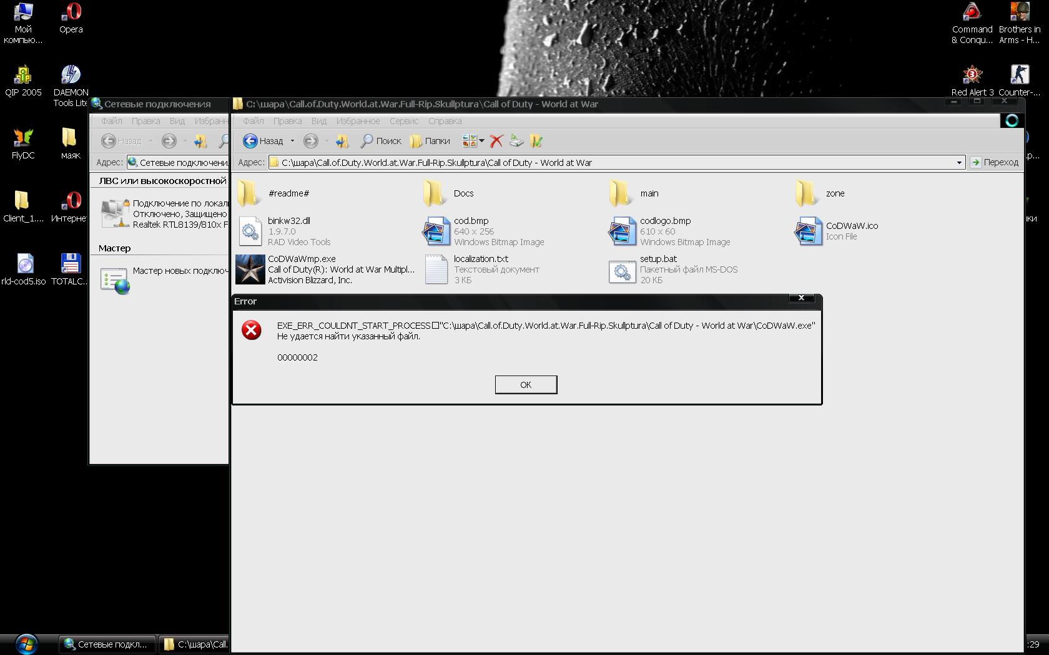This screenshot has width=1049, height=655.
Task: Click the folder-with-checkmark toolbar icon
Action: pyautogui.click(x=536, y=141)
